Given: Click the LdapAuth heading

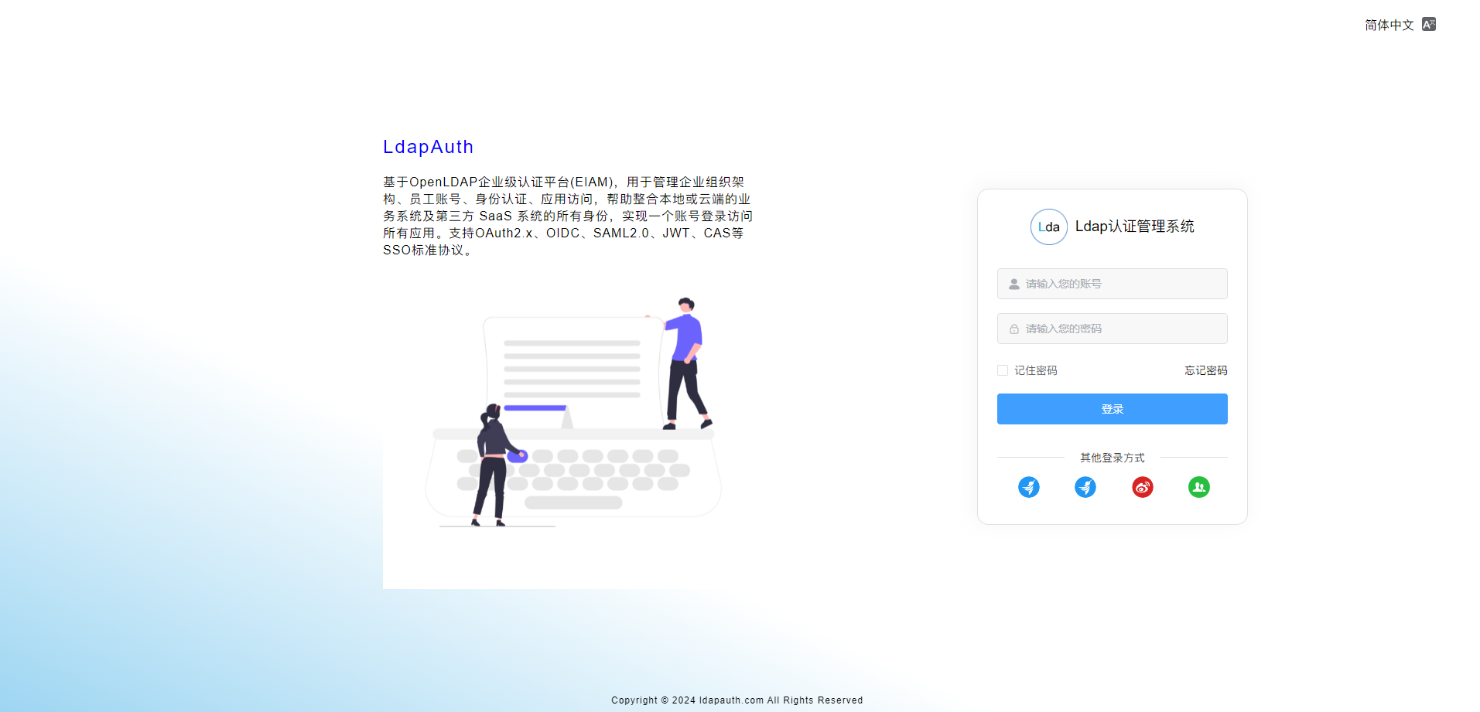Looking at the screenshot, I should click(428, 147).
